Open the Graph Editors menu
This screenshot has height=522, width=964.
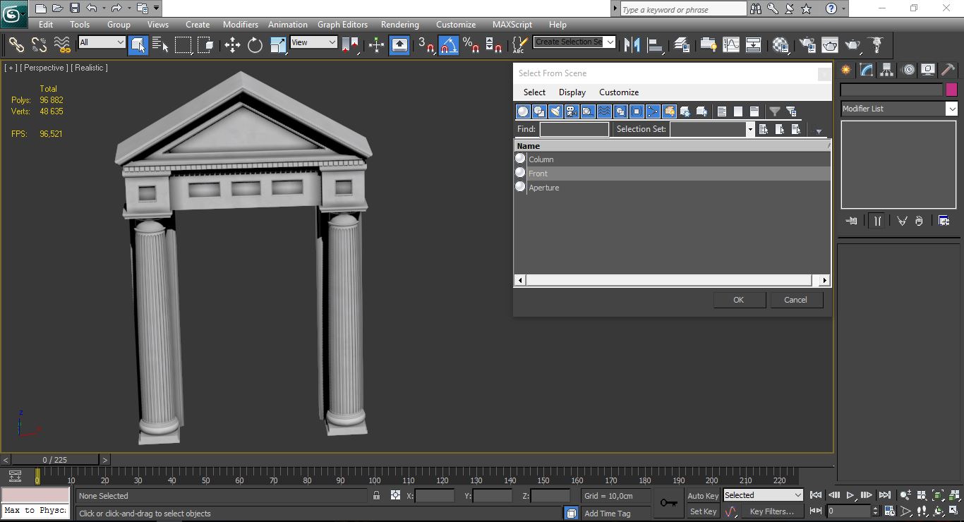pyautogui.click(x=342, y=25)
